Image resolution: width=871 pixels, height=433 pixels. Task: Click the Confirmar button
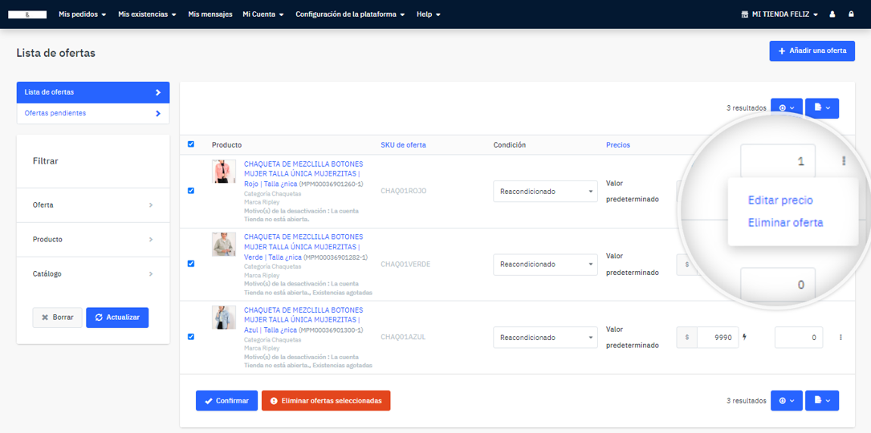click(x=226, y=401)
